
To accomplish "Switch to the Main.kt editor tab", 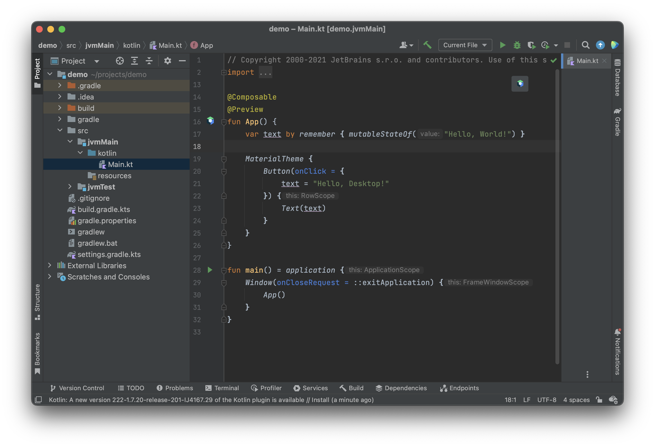I will coord(587,61).
